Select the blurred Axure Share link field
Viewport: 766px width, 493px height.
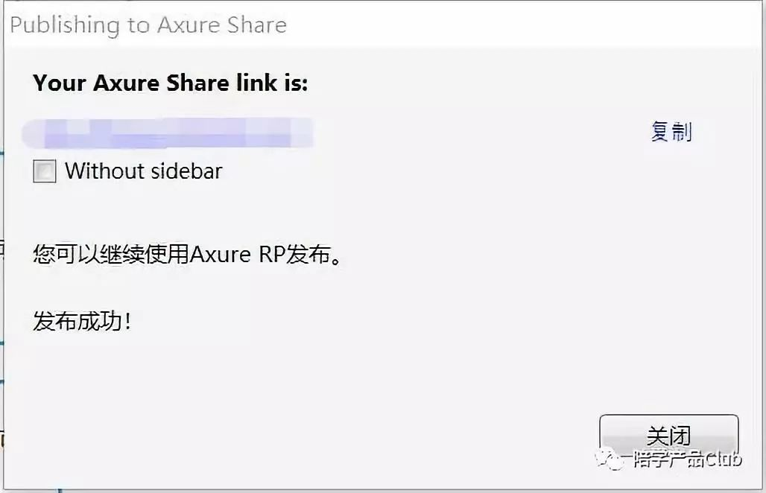pyautogui.click(x=168, y=134)
